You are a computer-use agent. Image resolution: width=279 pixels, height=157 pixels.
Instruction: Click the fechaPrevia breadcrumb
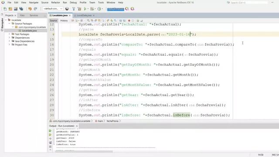112,121
